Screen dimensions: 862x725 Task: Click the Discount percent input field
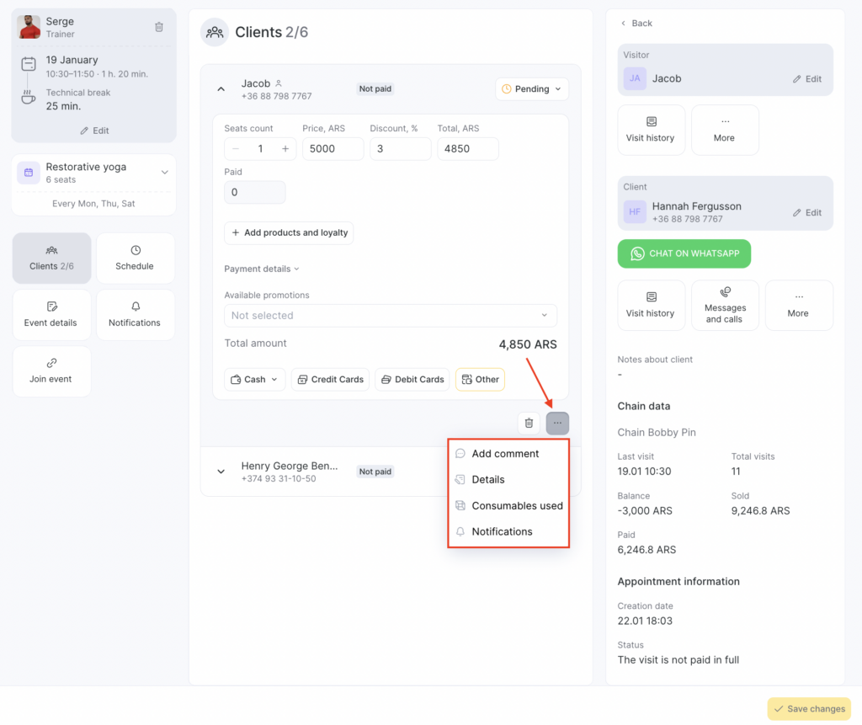click(x=400, y=149)
